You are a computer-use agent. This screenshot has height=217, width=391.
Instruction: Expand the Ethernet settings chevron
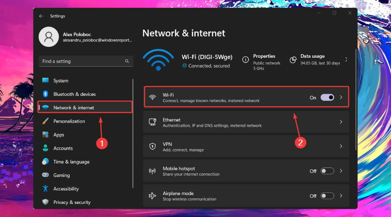[341, 122]
